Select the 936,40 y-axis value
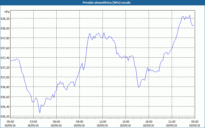 click(x=5, y=107)
